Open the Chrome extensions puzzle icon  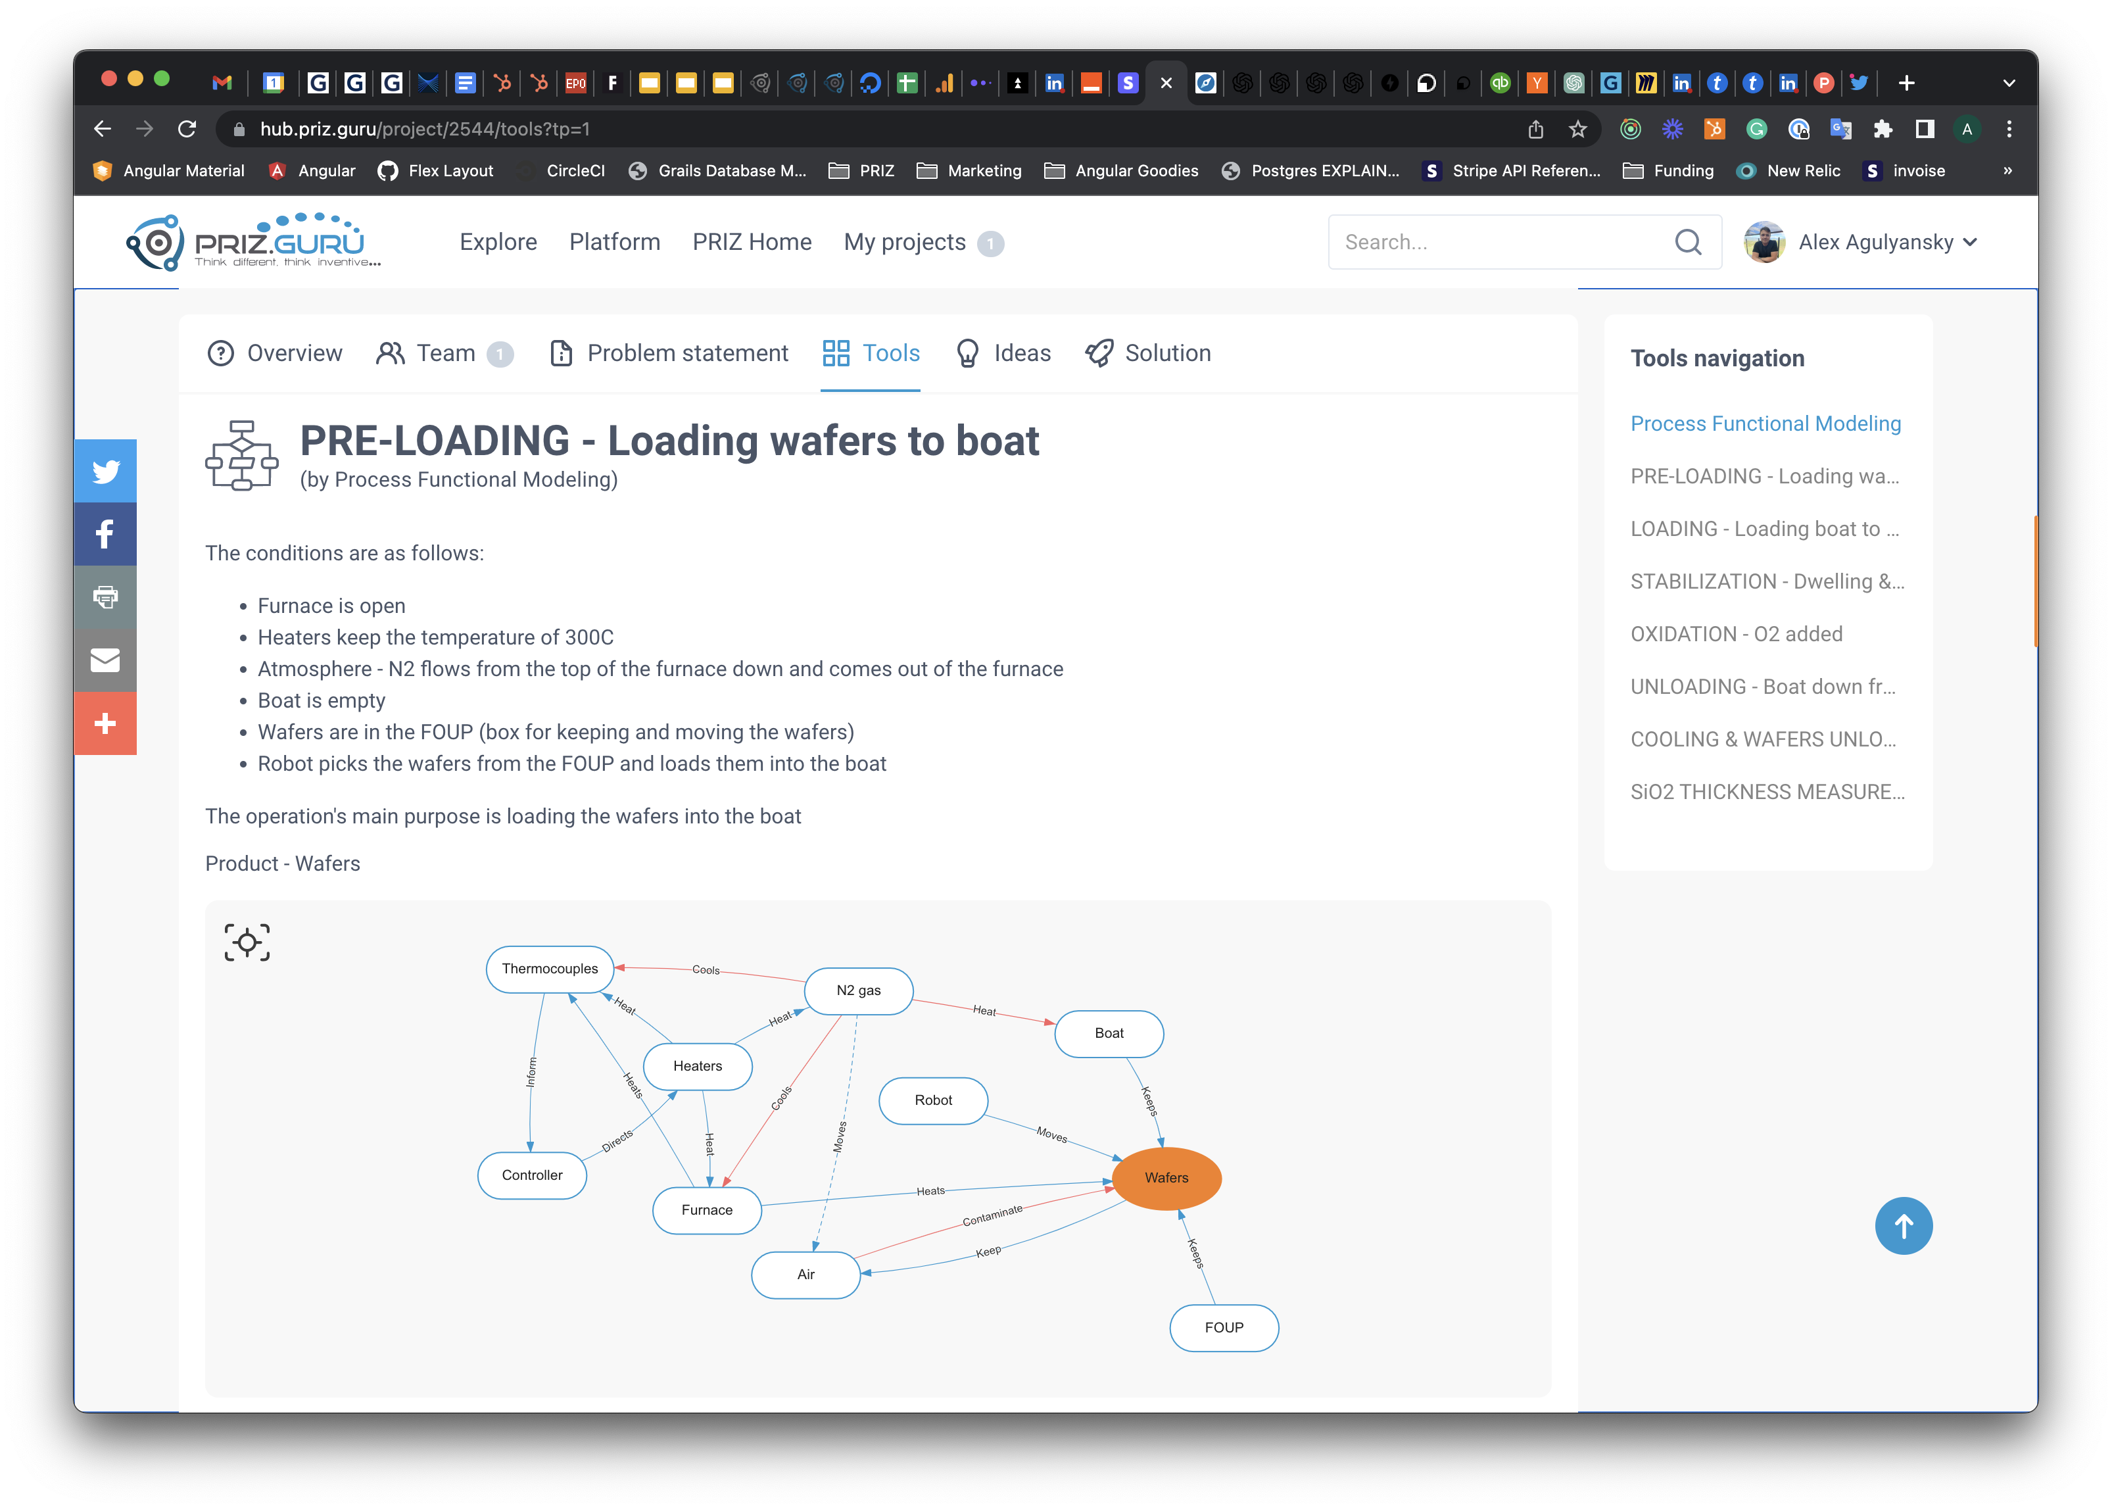(x=1883, y=130)
